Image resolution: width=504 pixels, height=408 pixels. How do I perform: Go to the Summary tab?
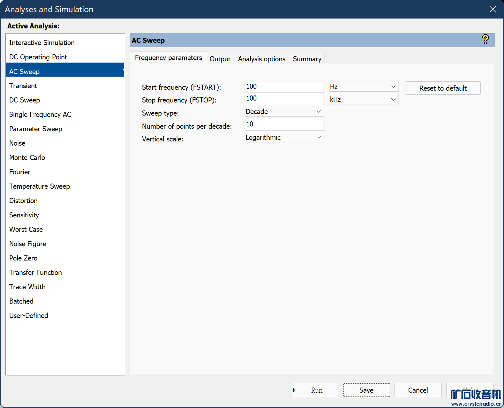point(307,59)
